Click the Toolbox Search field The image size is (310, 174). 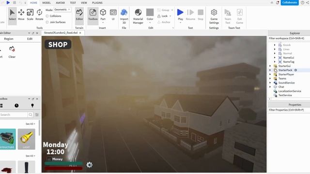[14, 115]
